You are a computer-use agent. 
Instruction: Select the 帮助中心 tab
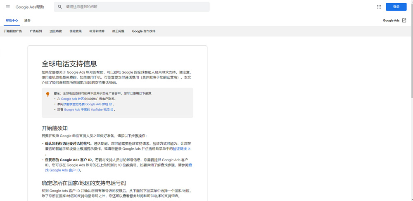point(12,21)
